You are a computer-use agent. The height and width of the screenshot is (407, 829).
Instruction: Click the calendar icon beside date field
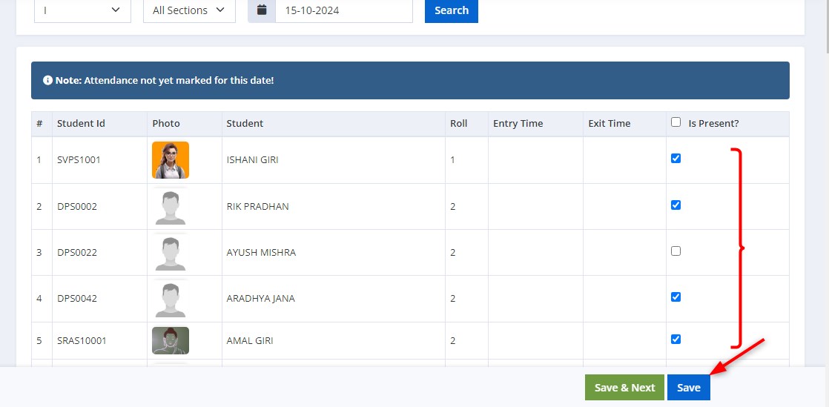coord(262,10)
